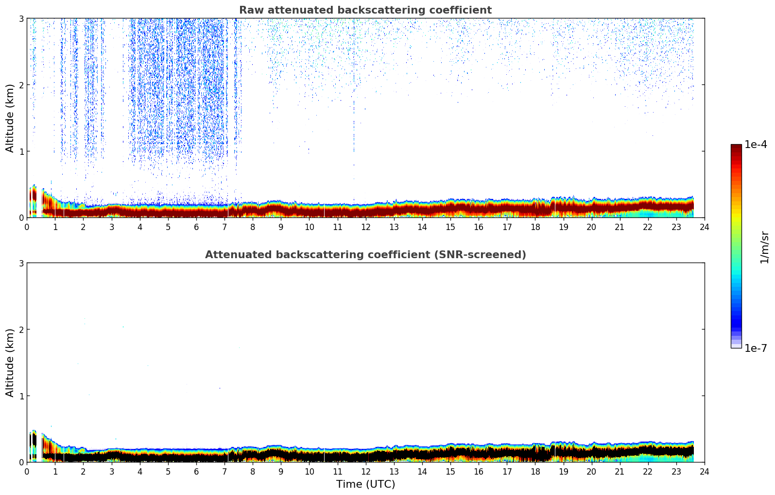This screenshot has height=495, width=775.
Task: Click the "Attenuated backscattering coefficient (SNR-screened)" title
Action: (x=365, y=255)
